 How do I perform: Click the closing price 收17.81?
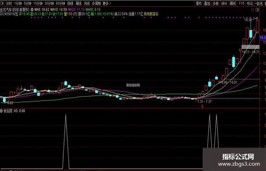(58, 14)
